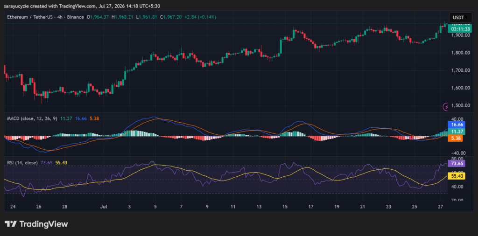Click the yellow 55.43 RSI scale tag
478x236 pixels.
pos(456,176)
